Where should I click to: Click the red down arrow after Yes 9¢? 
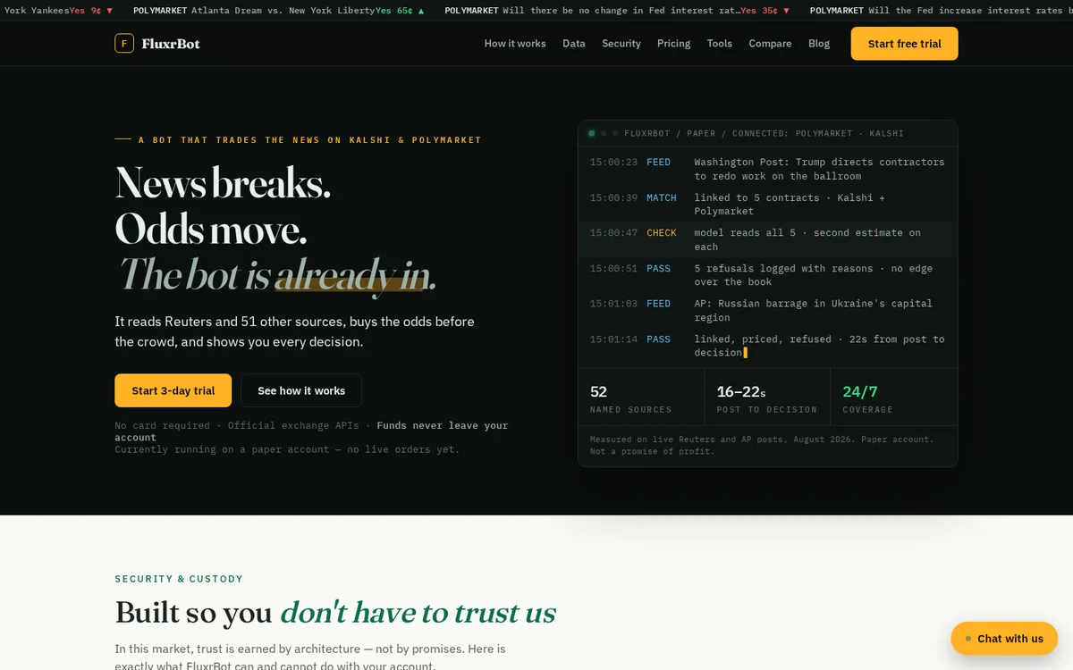(x=109, y=11)
